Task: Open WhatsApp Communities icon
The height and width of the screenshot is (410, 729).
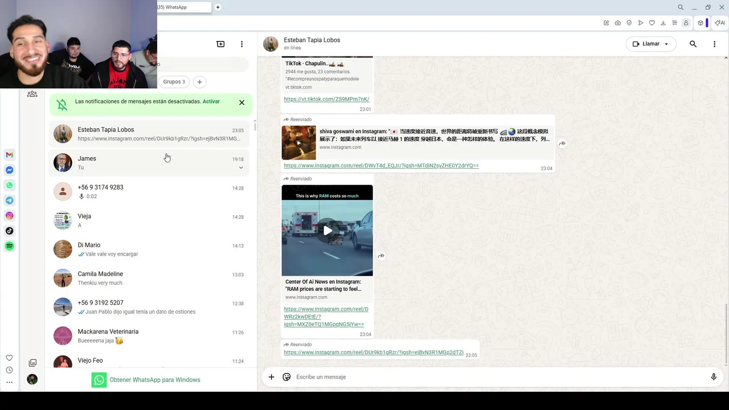Action: [32, 94]
